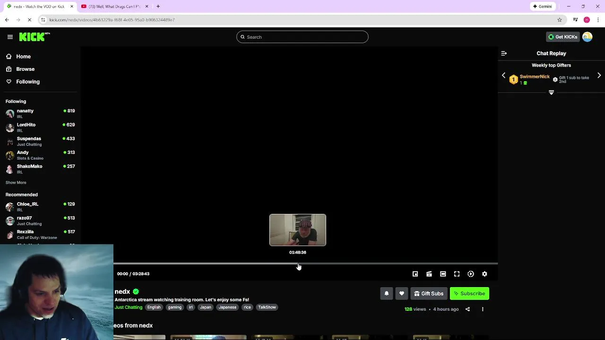Open the user profile avatar menu
Screen dimensions: 605x340
(x=588, y=37)
